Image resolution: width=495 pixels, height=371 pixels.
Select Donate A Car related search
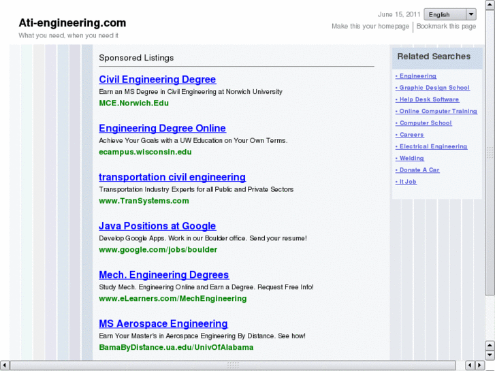tap(417, 170)
